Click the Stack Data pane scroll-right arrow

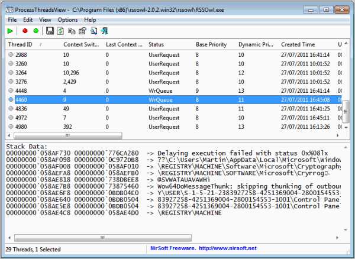coord(337,238)
